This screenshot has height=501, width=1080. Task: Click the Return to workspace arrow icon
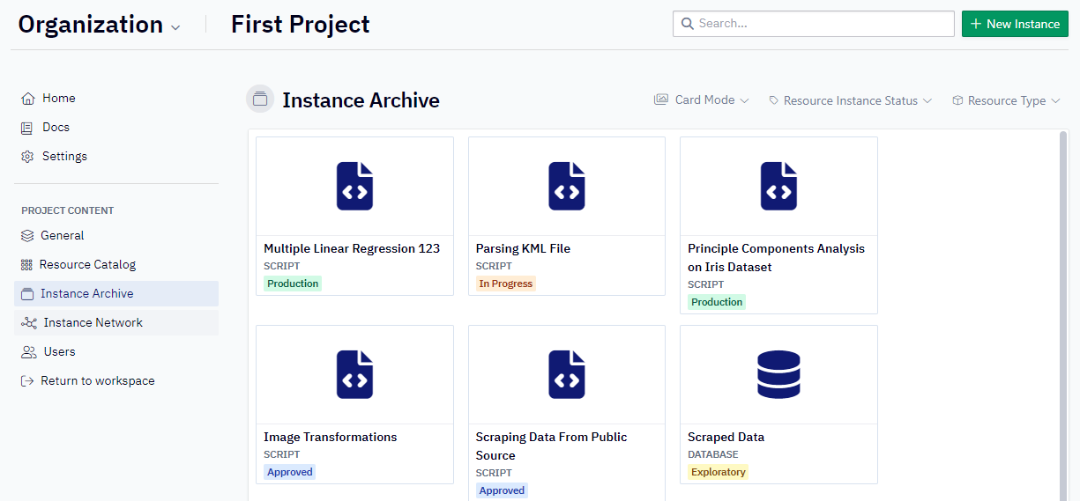pos(27,381)
